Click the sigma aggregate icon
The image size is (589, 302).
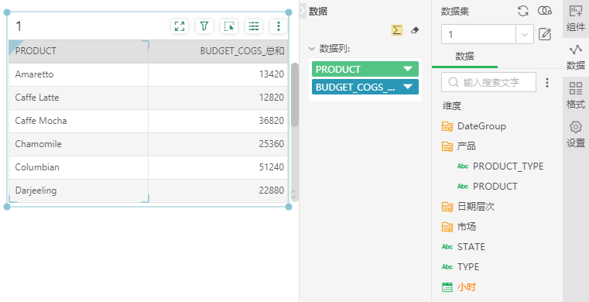coord(397,30)
